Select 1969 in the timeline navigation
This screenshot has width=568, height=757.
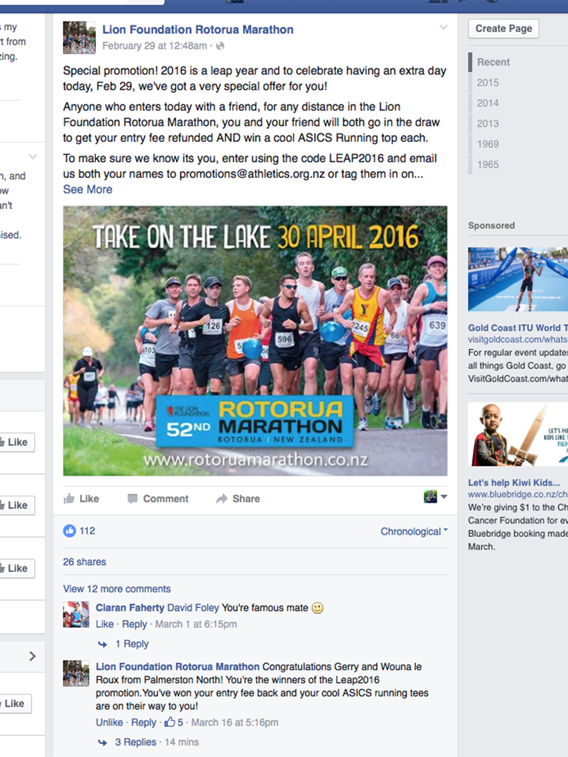coord(488,144)
